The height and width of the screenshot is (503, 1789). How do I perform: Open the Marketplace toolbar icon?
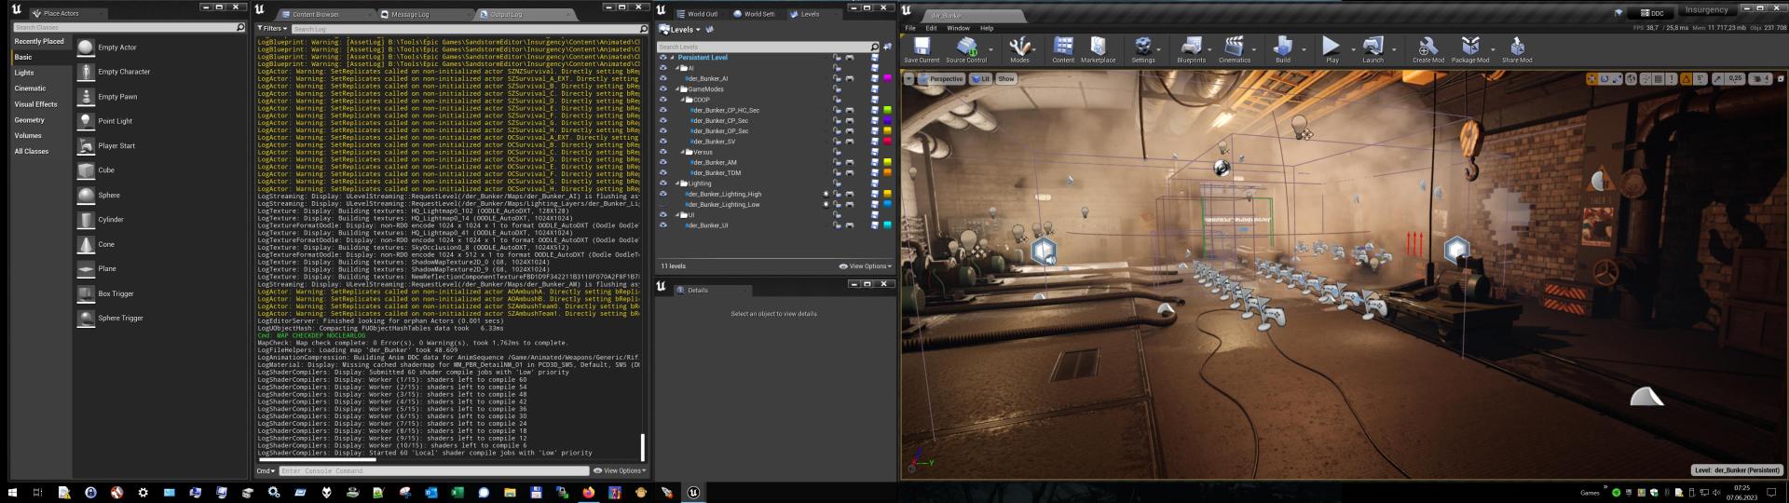pos(1098,49)
